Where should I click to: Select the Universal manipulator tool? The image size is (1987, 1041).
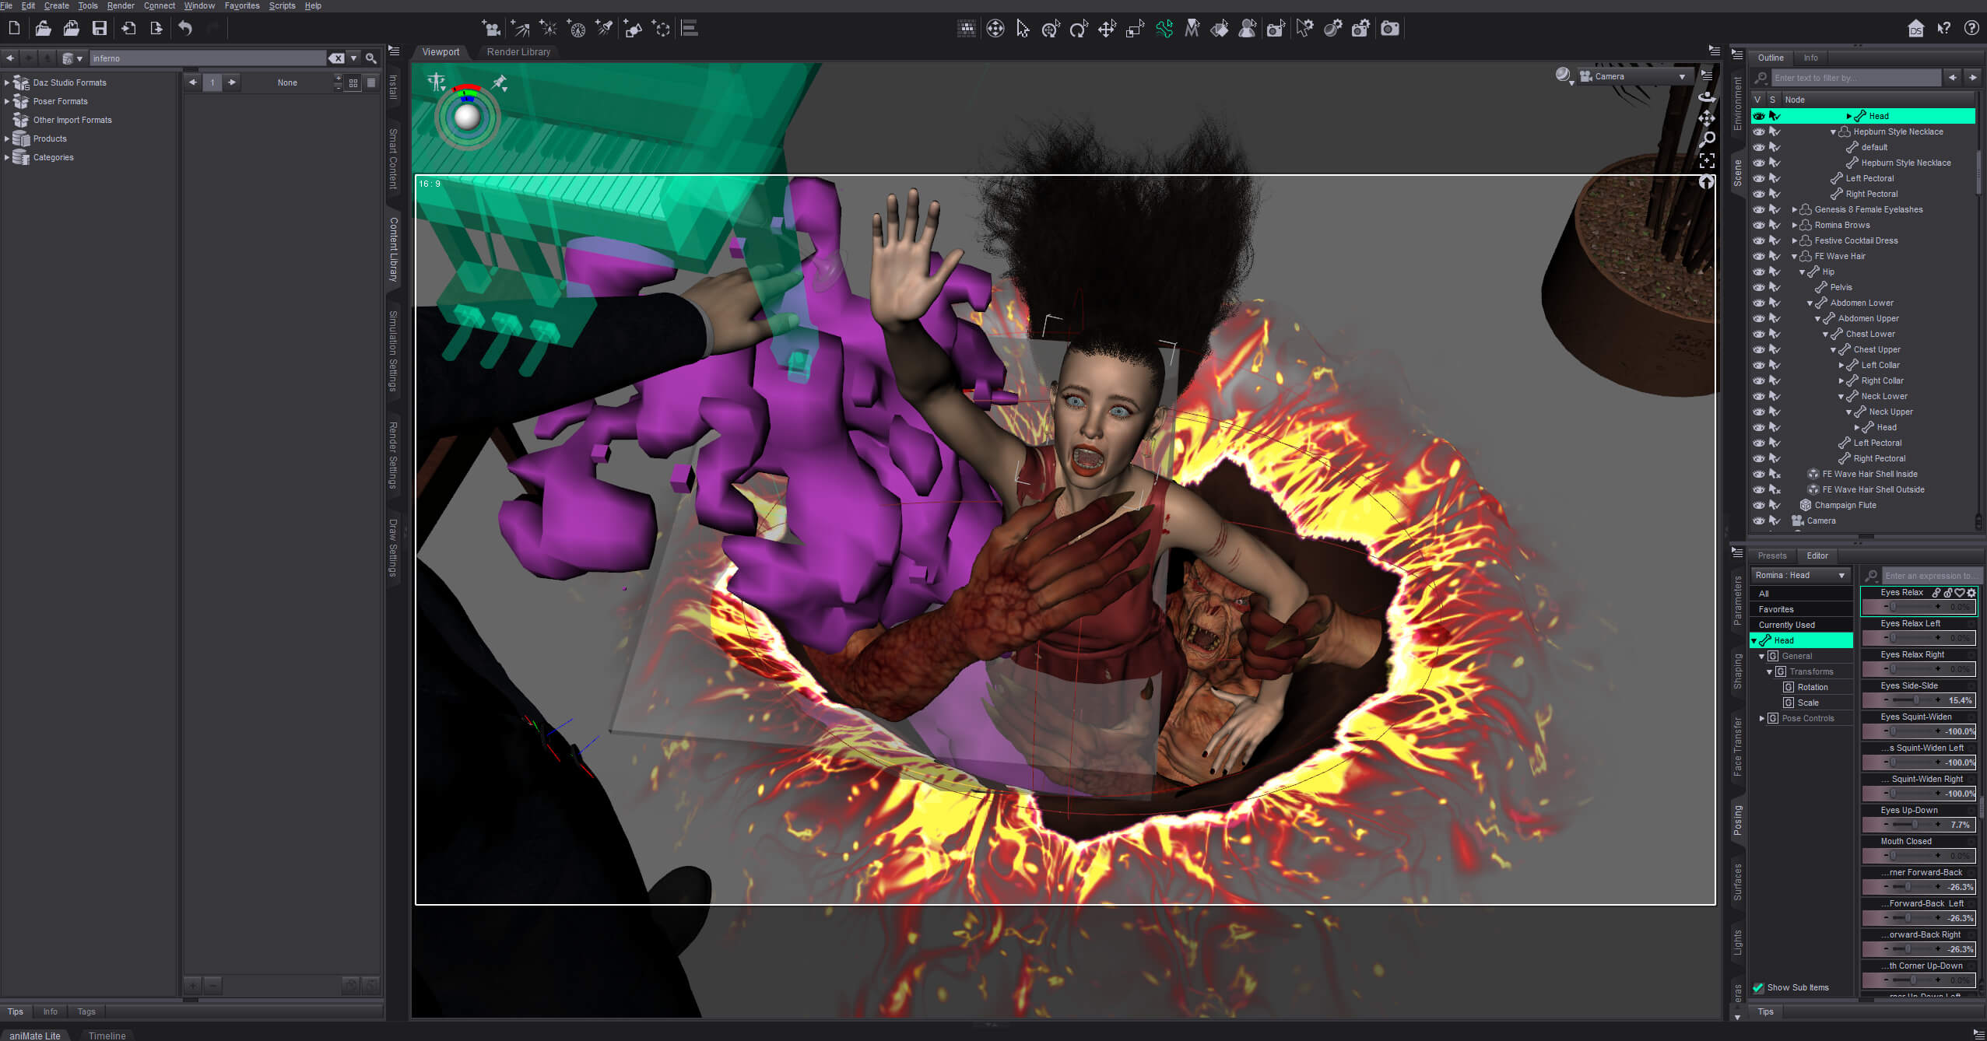(x=1051, y=29)
